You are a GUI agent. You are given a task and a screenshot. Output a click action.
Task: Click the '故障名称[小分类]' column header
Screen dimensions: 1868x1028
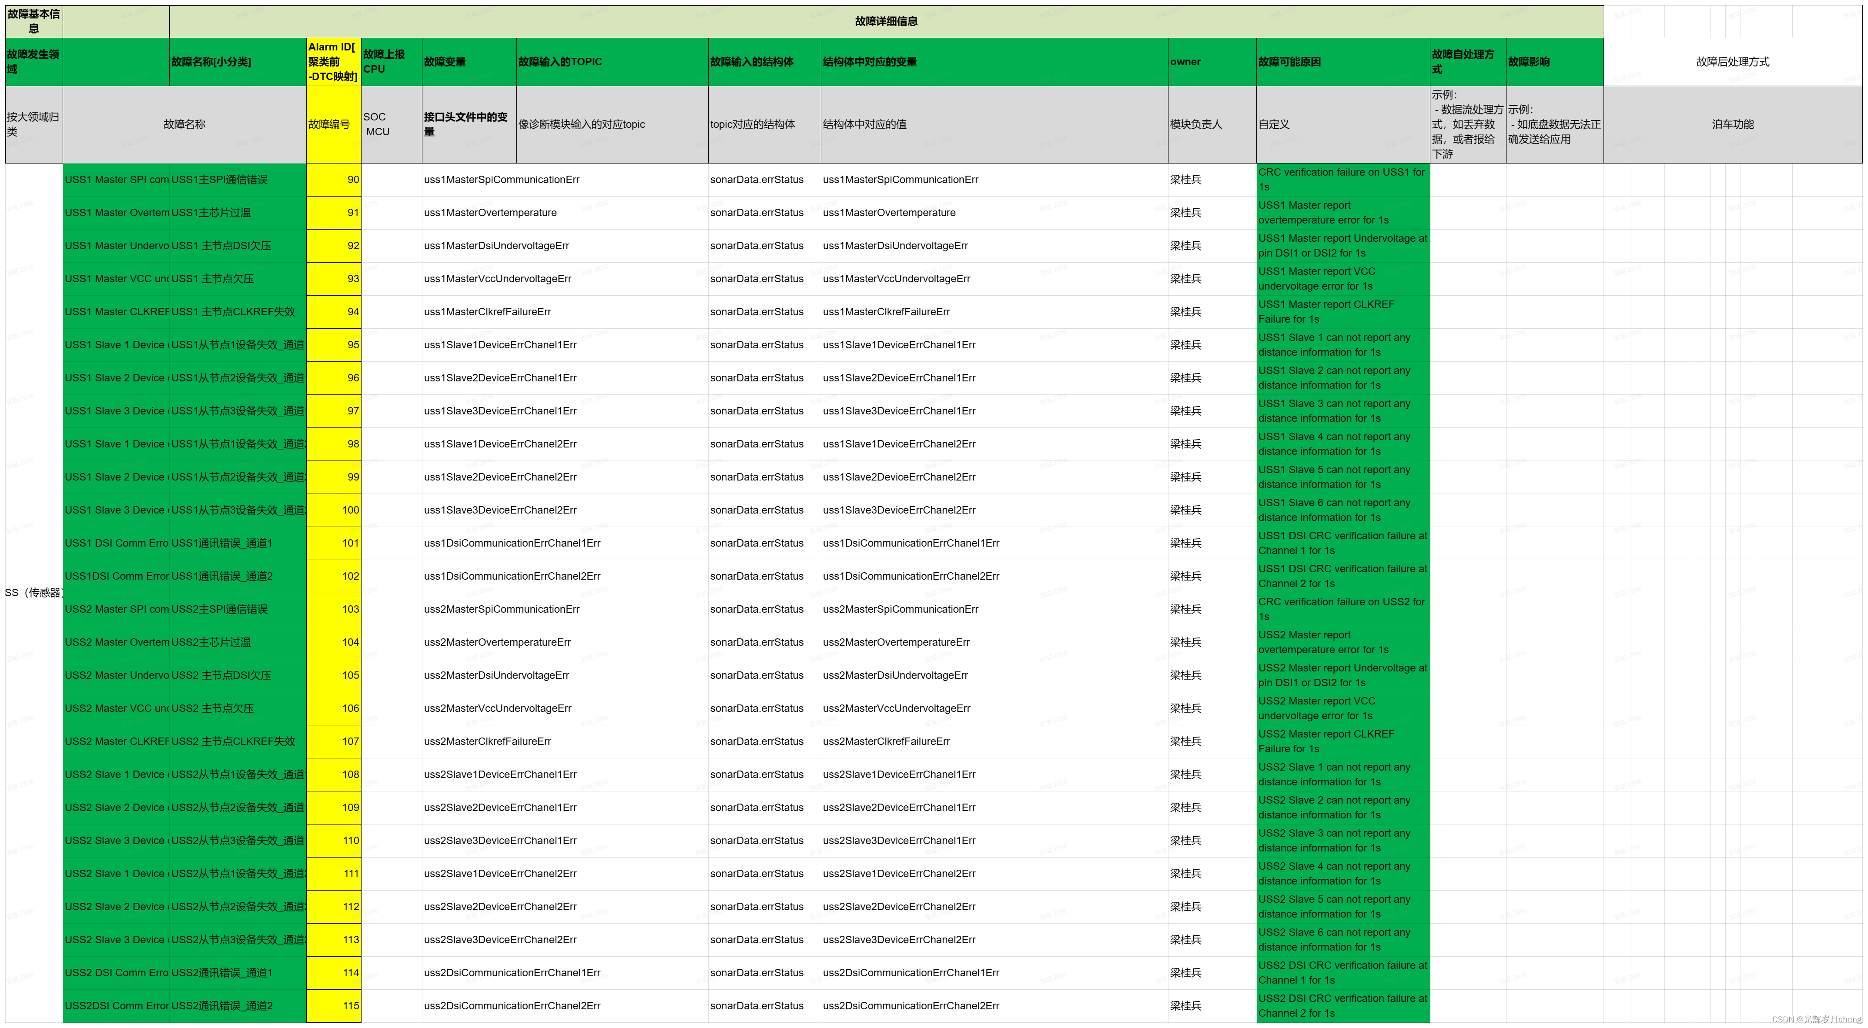point(238,62)
